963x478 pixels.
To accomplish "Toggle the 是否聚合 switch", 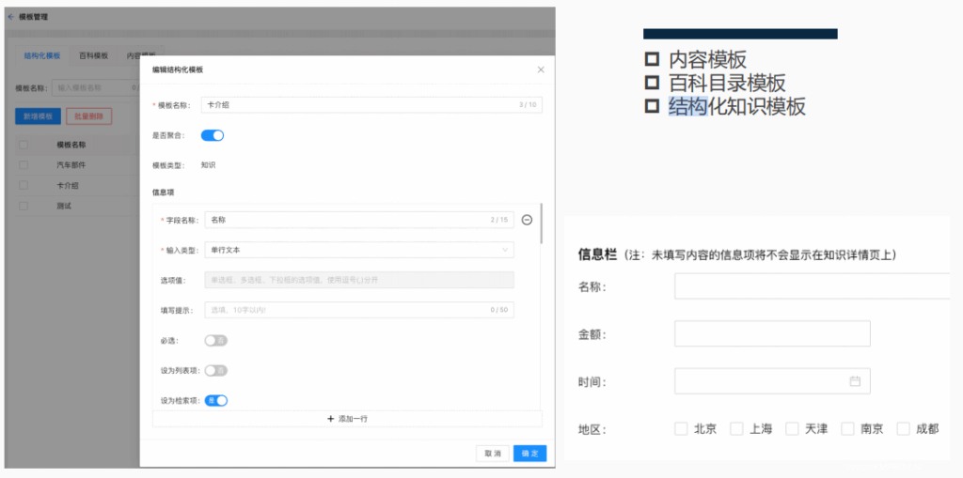I will click(213, 135).
